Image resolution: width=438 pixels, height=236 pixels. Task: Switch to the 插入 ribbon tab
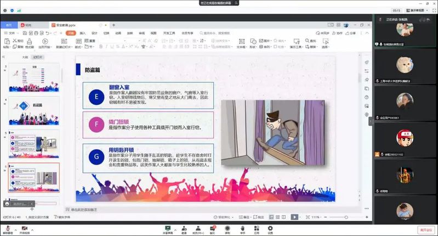pos(83,33)
